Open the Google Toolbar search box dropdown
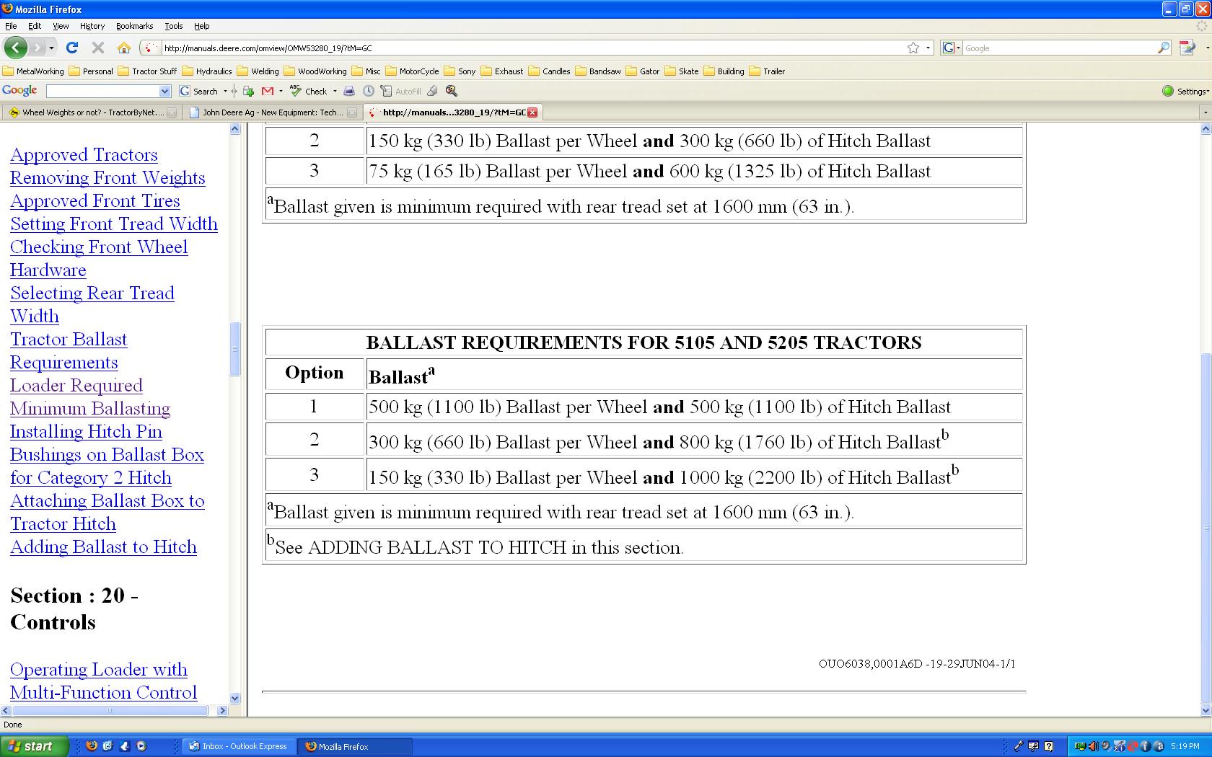1212x757 pixels. coord(164,91)
